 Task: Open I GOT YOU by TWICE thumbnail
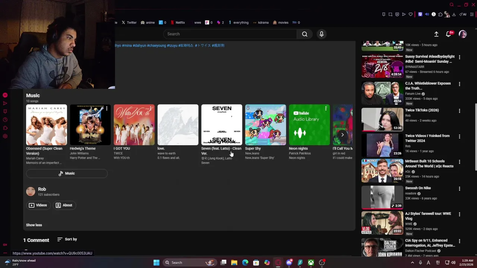coord(134,125)
